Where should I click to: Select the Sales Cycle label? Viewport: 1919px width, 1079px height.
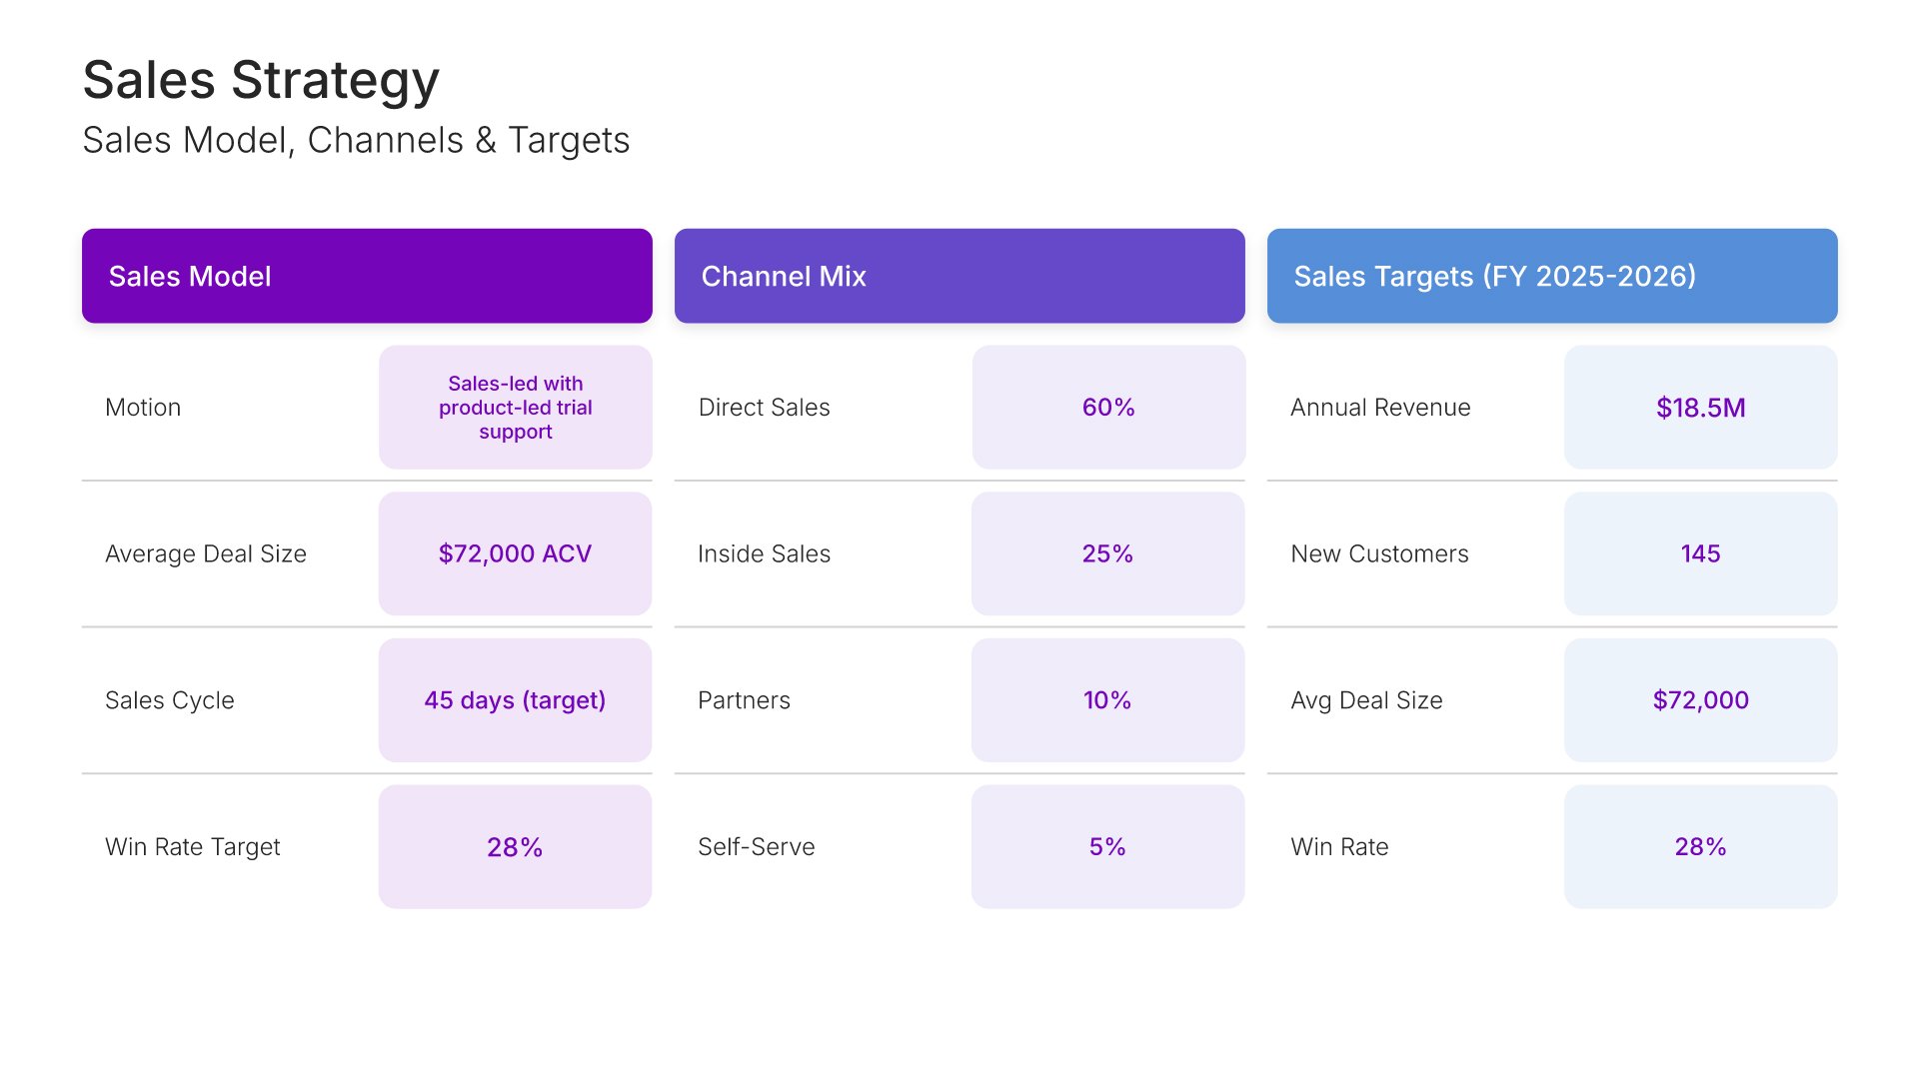170,700
